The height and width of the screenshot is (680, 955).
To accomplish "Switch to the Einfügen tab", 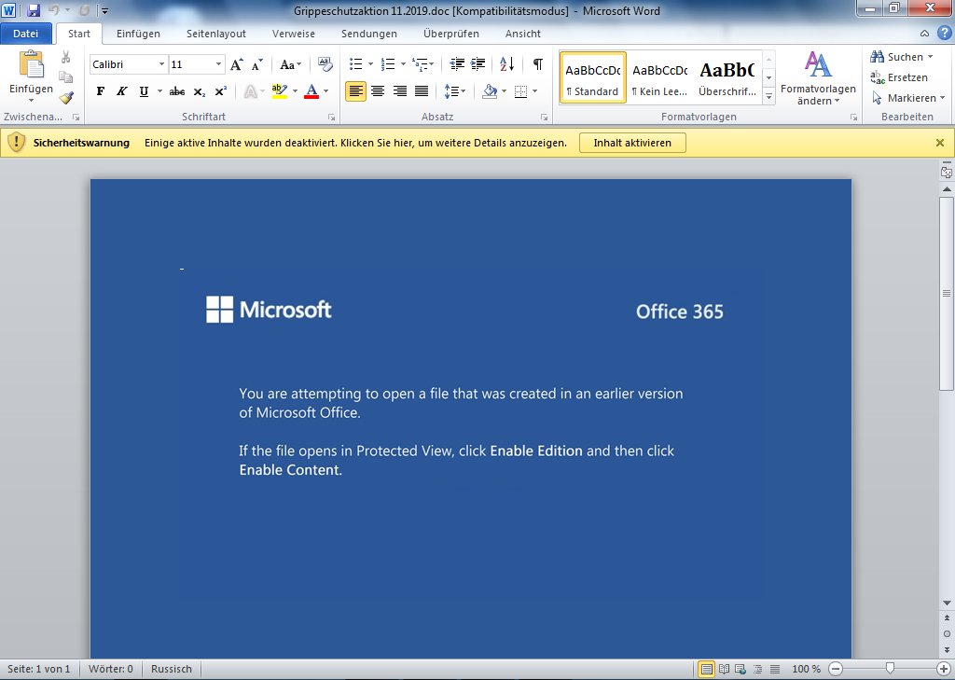I will tap(138, 34).
